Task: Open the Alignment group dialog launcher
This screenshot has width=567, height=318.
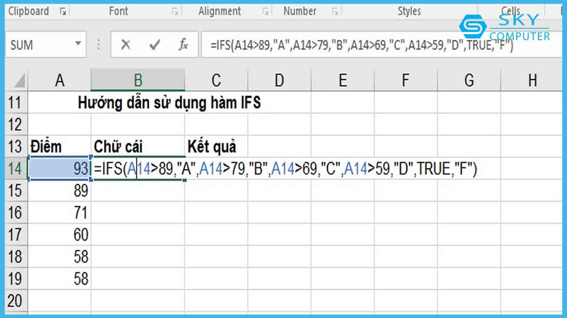Action: click(x=265, y=12)
